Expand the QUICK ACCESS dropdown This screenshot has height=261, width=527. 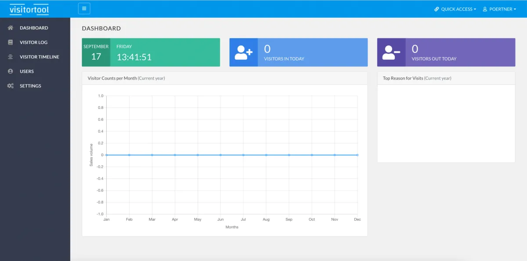(x=455, y=9)
